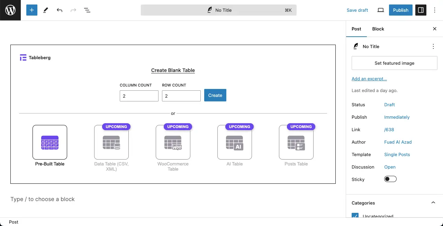Switch to the Post tab
Viewport: 443px width, 226px height.
pyautogui.click(x=356, y=29)
